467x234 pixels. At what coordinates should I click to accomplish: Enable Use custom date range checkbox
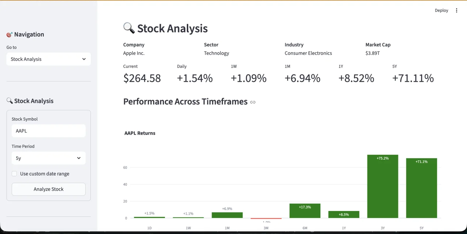pyautogui.click(x=15, y=174)
